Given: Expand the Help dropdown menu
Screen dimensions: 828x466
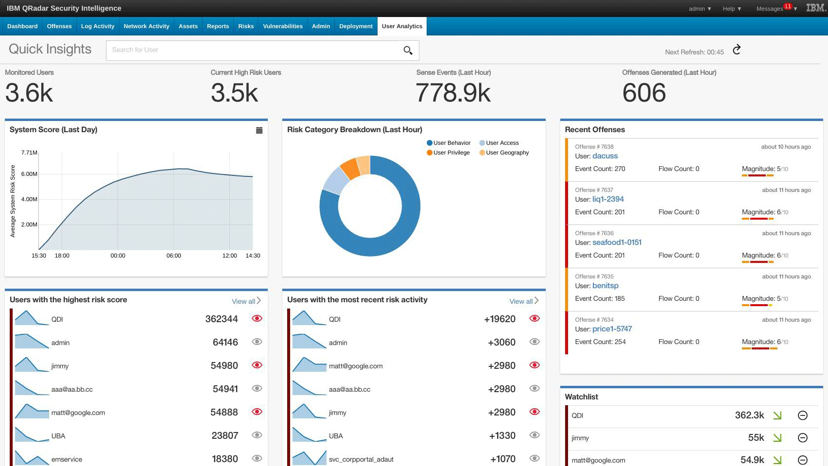Looking at the screenshot, I should tap(731, 8).
